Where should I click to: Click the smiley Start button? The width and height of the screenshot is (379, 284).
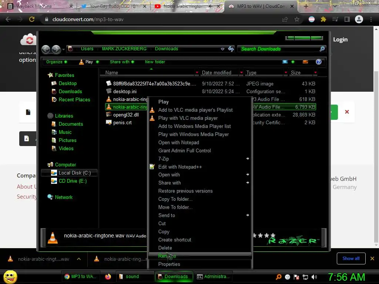click(x=10, y=277)
